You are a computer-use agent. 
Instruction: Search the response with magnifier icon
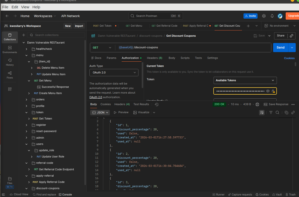tap(277, 112)
